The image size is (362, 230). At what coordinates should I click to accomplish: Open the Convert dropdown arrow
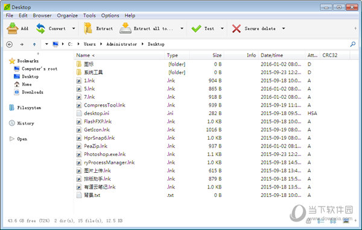coord(74,28)
